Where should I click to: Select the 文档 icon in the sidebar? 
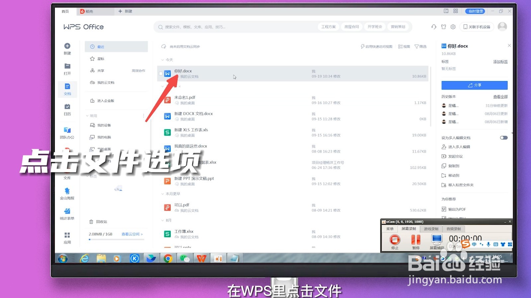[67, 86]
